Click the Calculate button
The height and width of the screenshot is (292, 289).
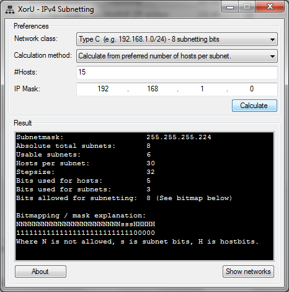click(x=254, y=106)
